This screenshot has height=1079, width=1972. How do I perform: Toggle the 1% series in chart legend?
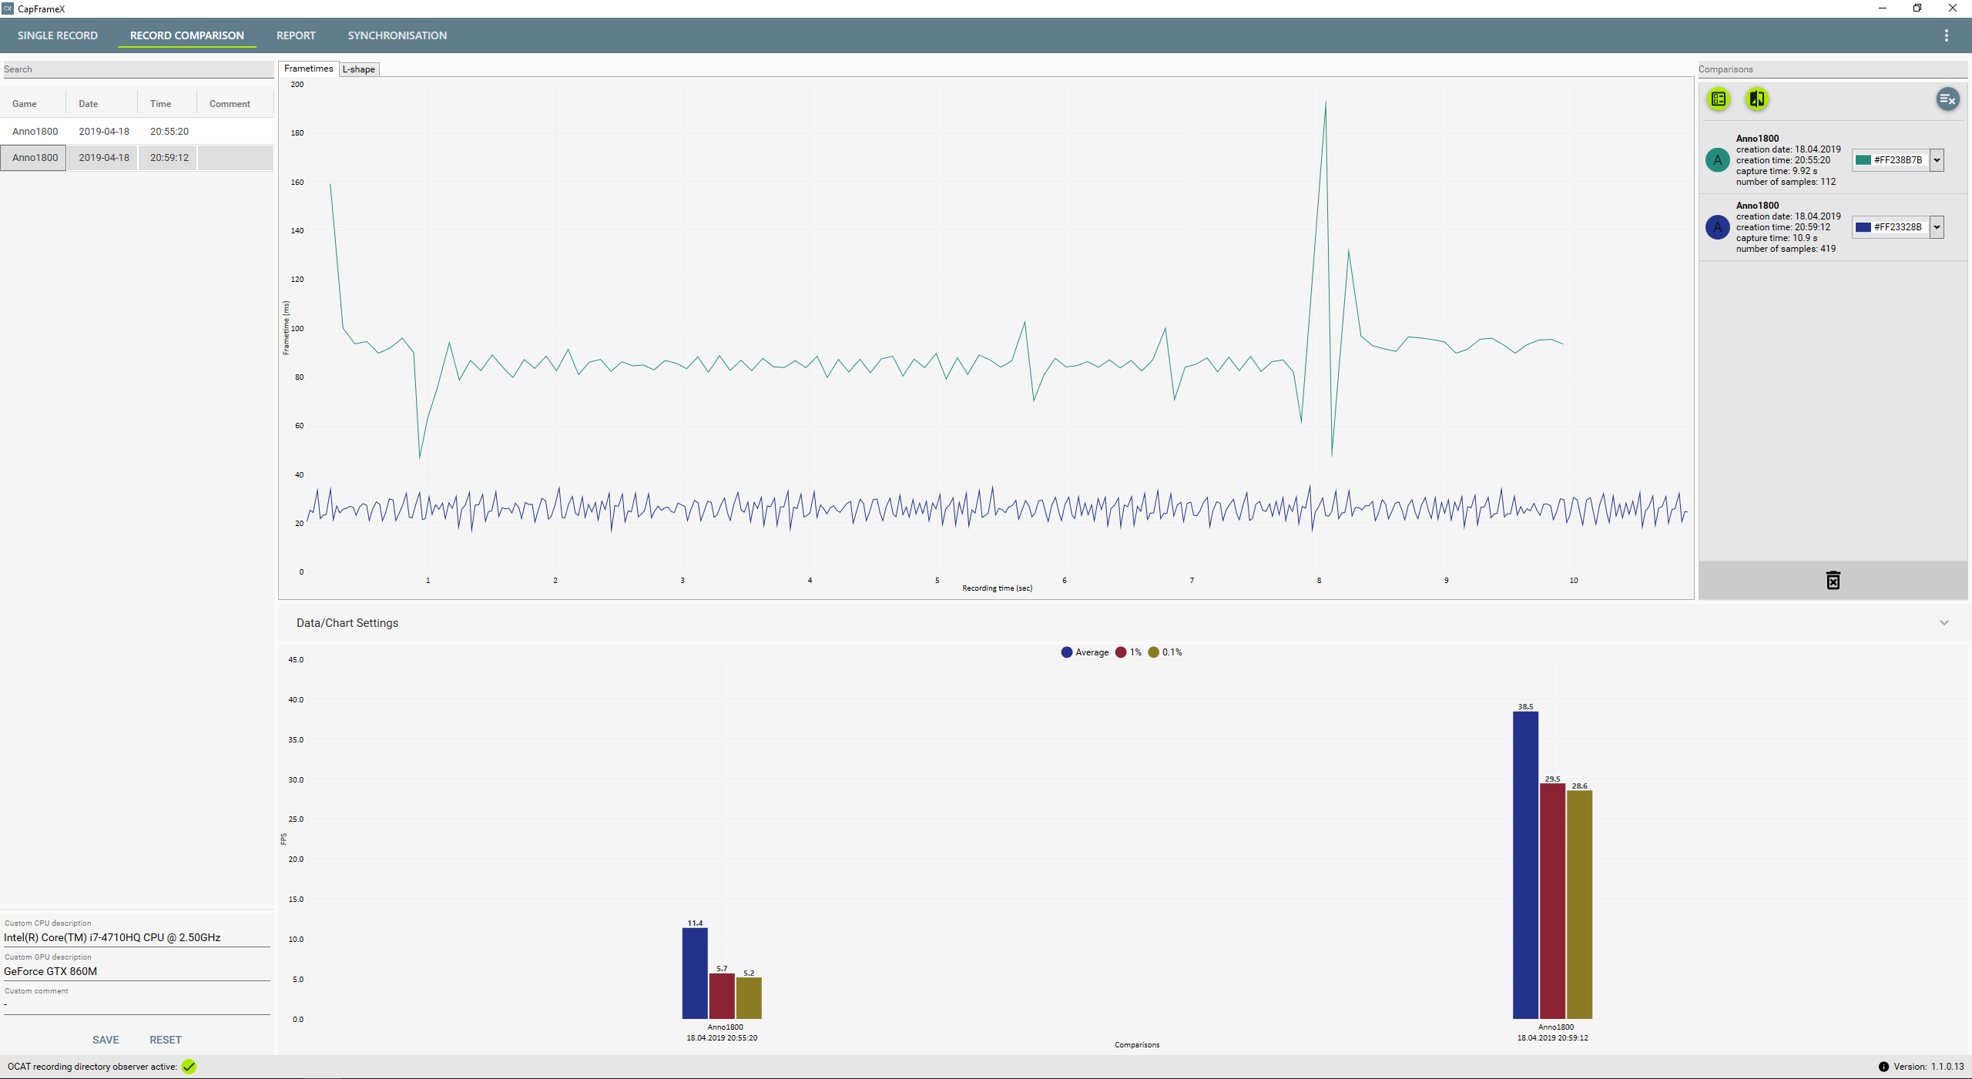(x=1129, y=652)
